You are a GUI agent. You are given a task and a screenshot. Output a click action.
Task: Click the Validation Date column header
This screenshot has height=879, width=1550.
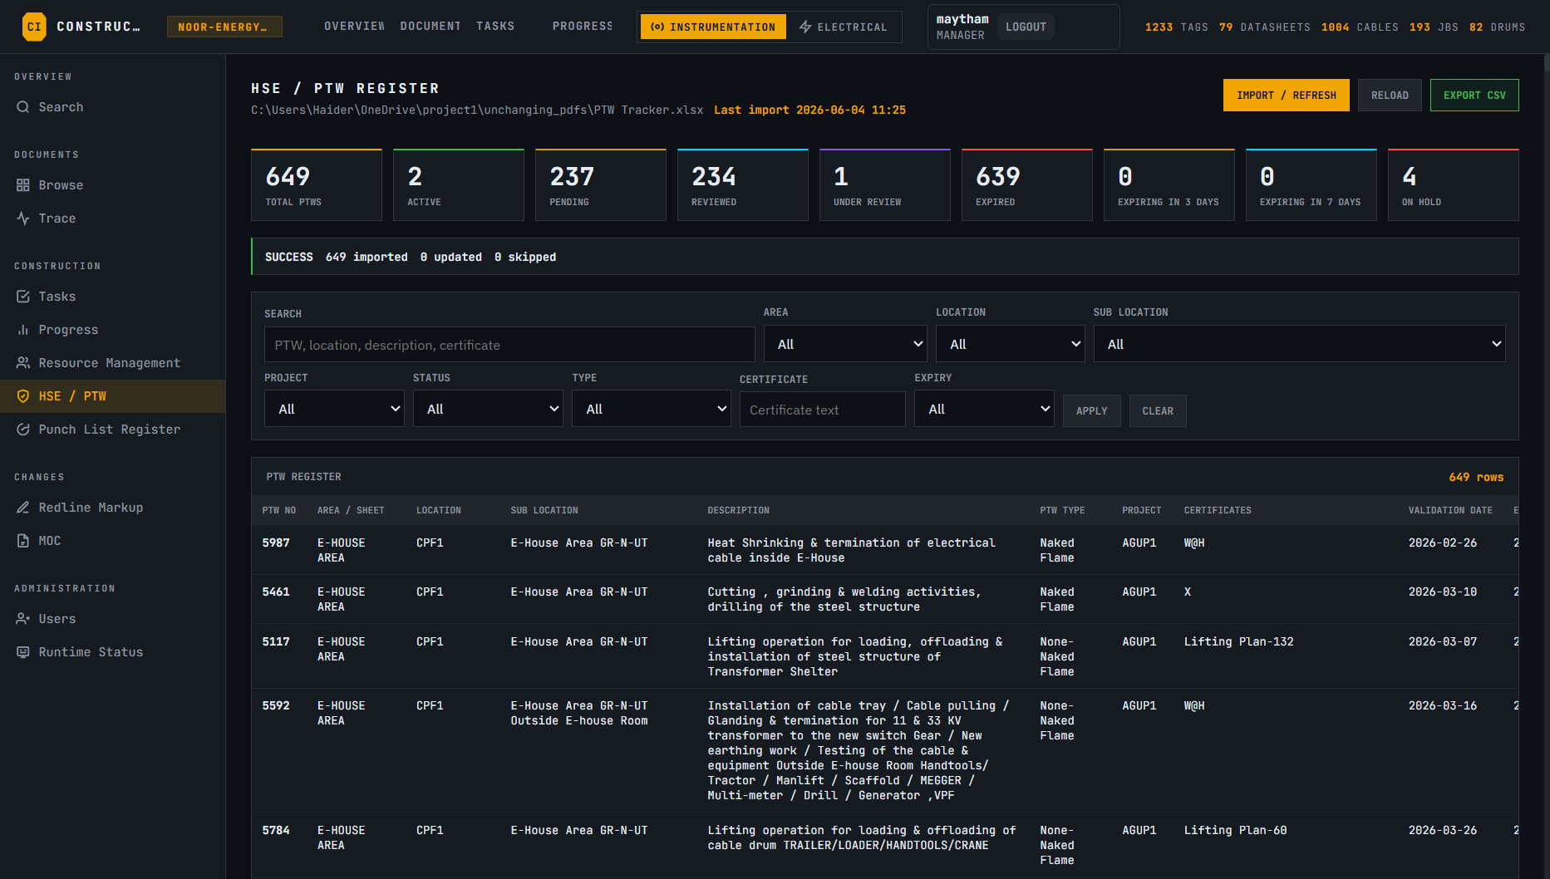tap(1450, 510)
